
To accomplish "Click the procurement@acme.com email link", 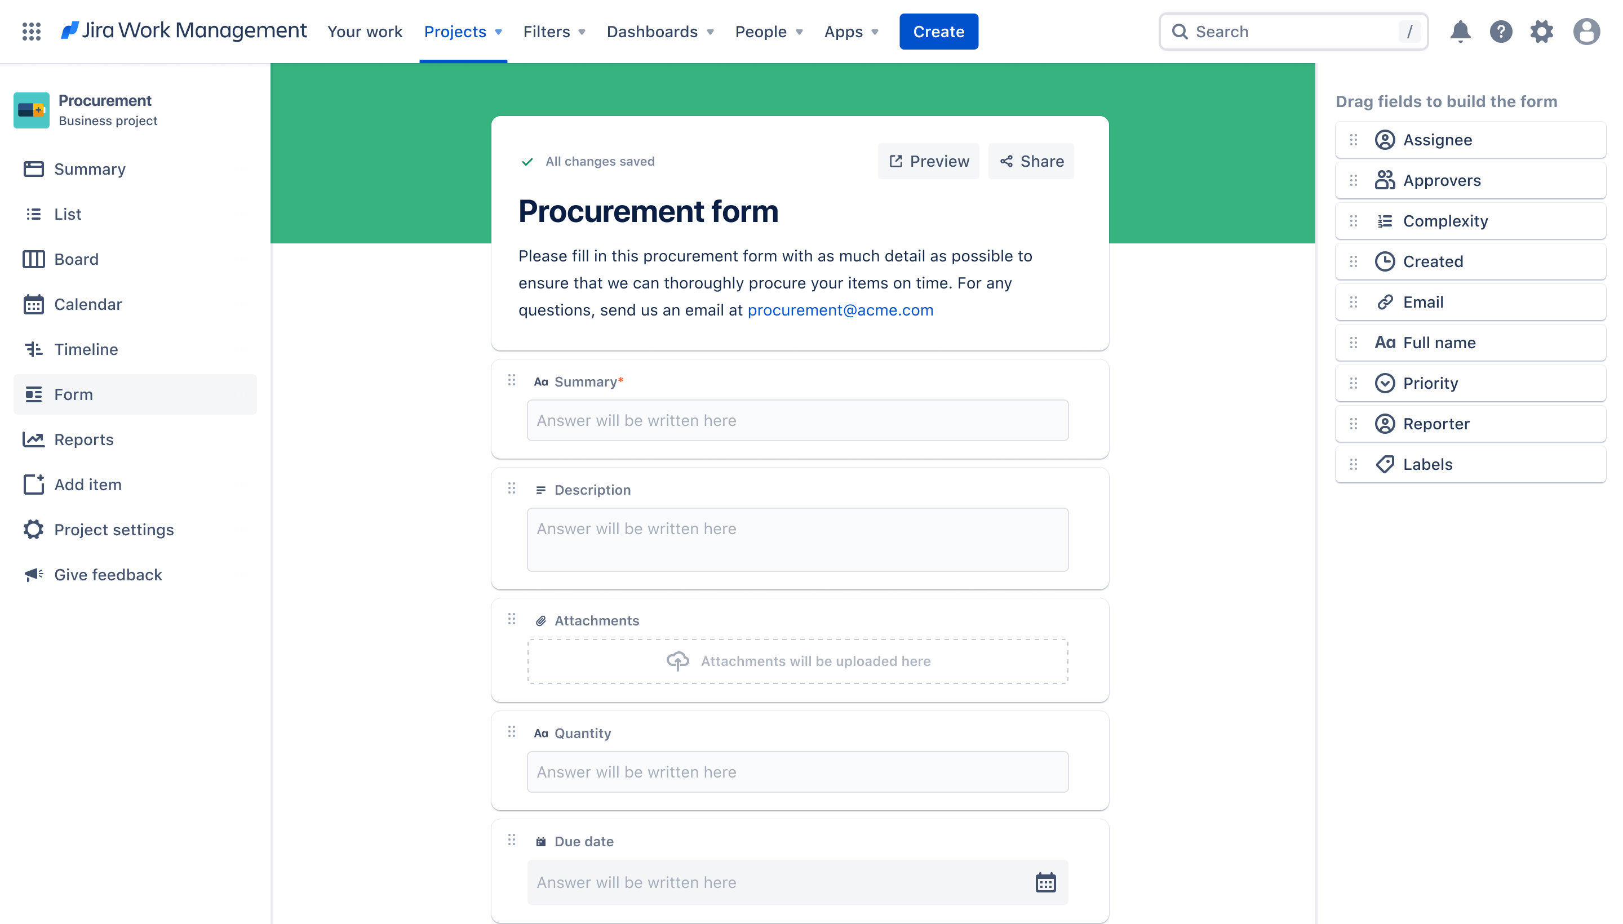I will (840, 310).
